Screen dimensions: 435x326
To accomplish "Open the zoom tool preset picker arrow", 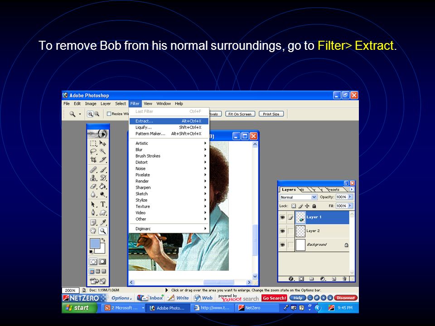I will (80, 114).
